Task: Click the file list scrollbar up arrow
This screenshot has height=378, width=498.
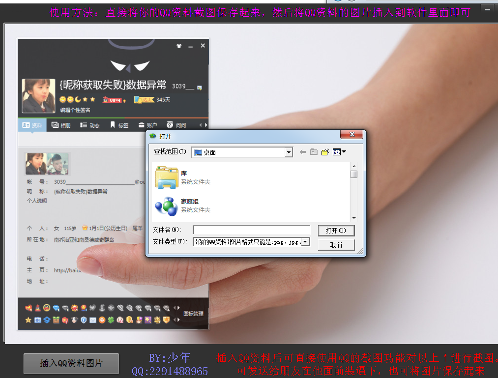Action: click(x=354, y=166)
